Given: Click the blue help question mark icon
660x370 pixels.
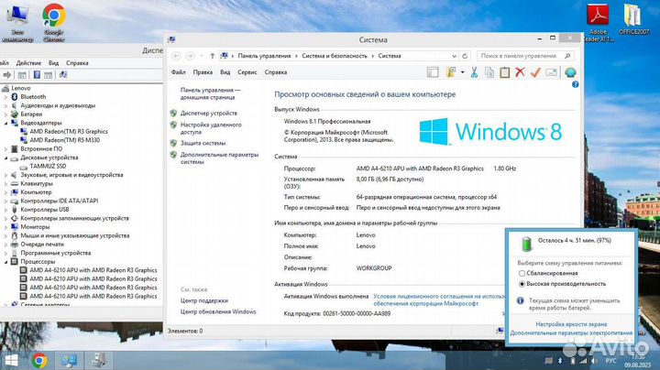Looking at the screenshot, I should pyautogui.click(x=575, y=84).
